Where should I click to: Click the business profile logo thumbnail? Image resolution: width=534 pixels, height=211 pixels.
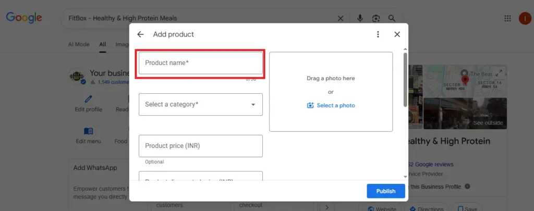(77, 76)
